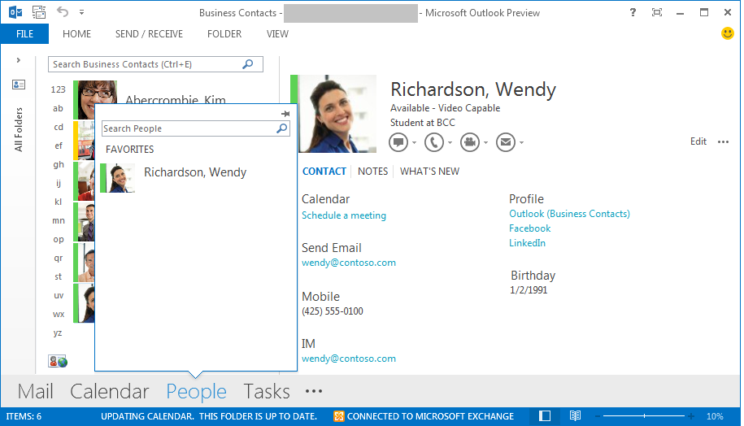Switch to the NOTES tab on the contact card
This screenshot has height=426, width=744.
(372, 172)
